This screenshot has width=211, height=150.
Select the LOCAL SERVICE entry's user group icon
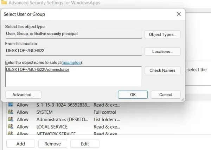click(11, 126)
